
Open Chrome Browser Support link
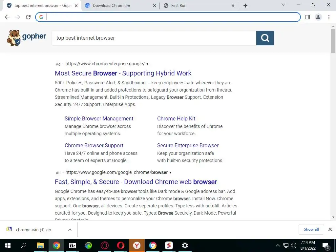pos(94,145)
